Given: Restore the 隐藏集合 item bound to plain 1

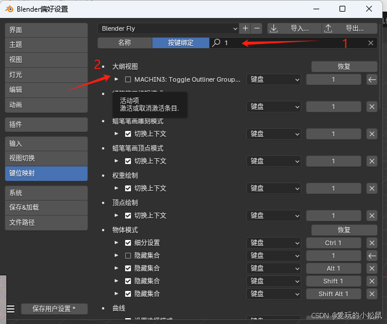Looking at the screenshot, I should click(x=372, y=256).
